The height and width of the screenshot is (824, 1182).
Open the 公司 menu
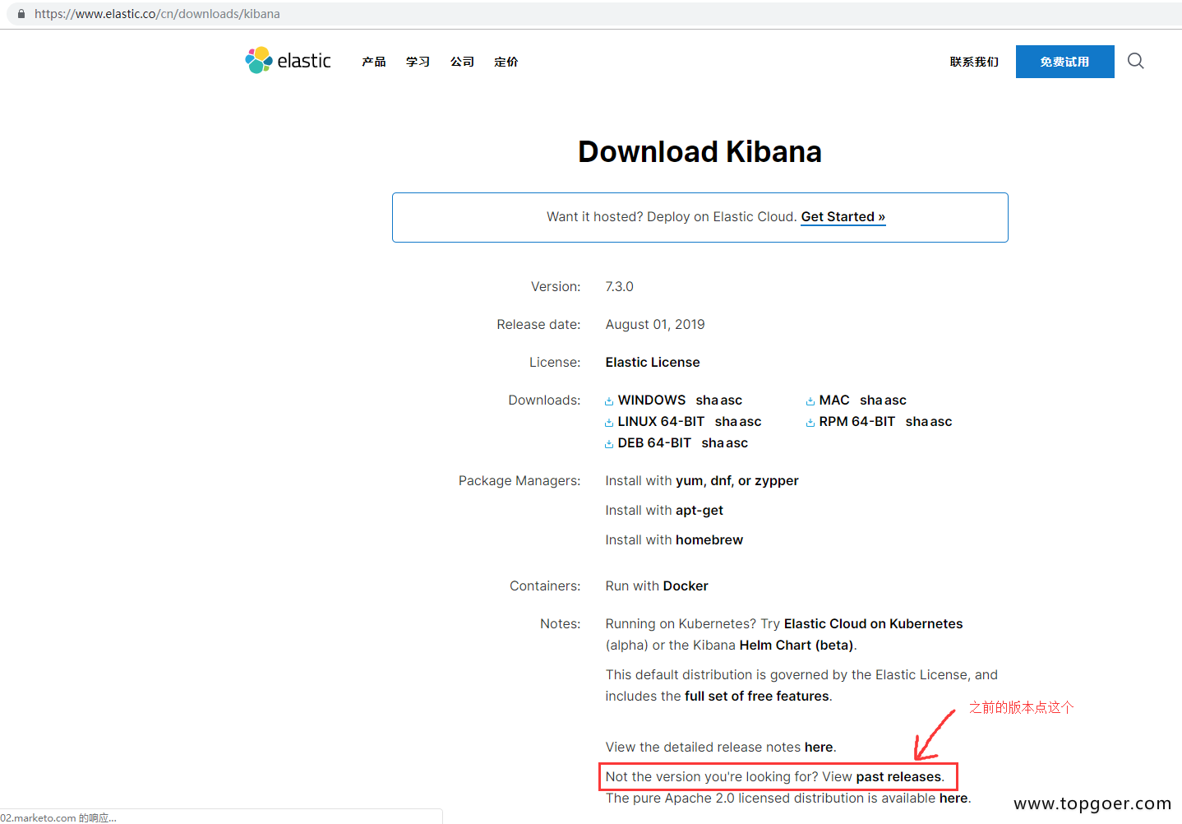click(x=461, y=61)
